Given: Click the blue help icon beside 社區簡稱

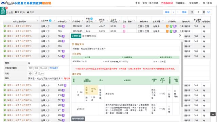Looking at the screenshot, I should click(50, 21).
